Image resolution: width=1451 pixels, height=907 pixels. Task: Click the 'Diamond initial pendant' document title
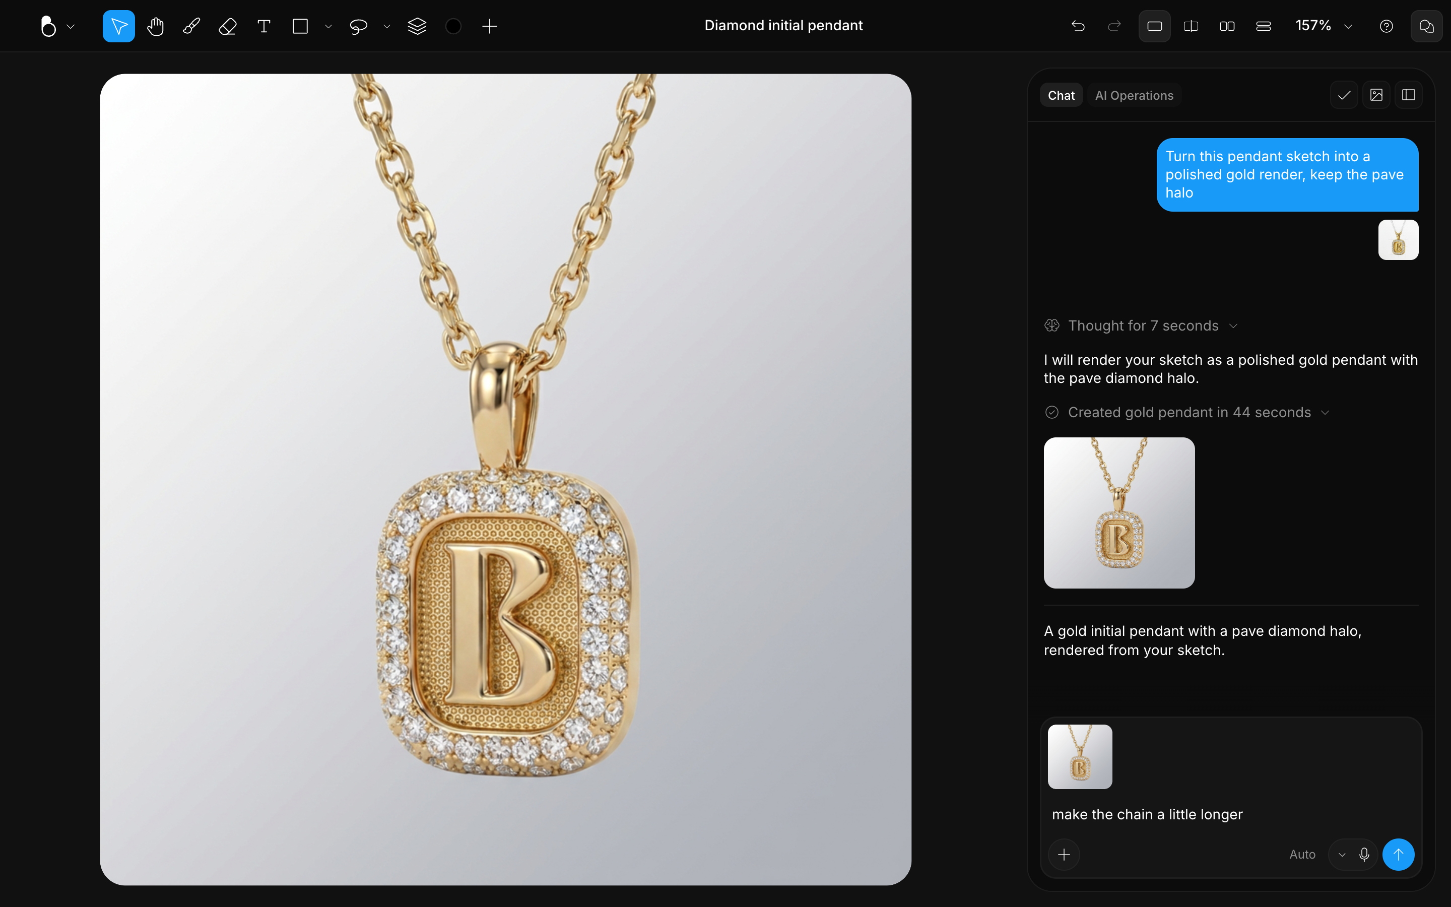783,25
